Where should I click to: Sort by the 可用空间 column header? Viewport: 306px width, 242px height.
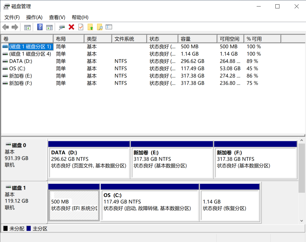point(230,39)
